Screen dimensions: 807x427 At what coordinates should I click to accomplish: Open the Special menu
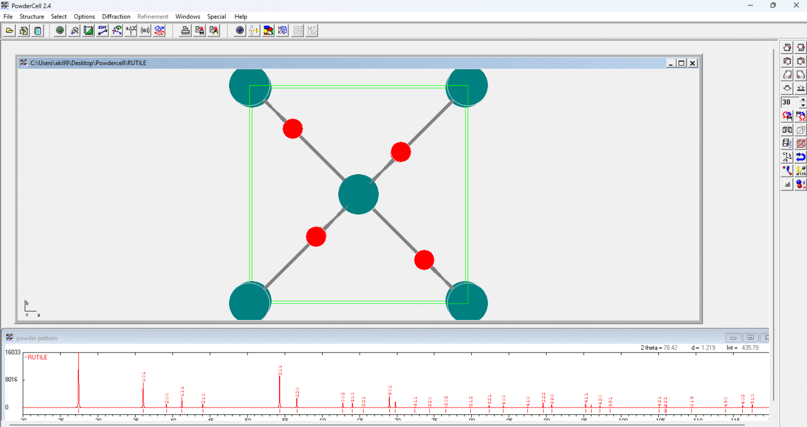(x=216, y=17)
